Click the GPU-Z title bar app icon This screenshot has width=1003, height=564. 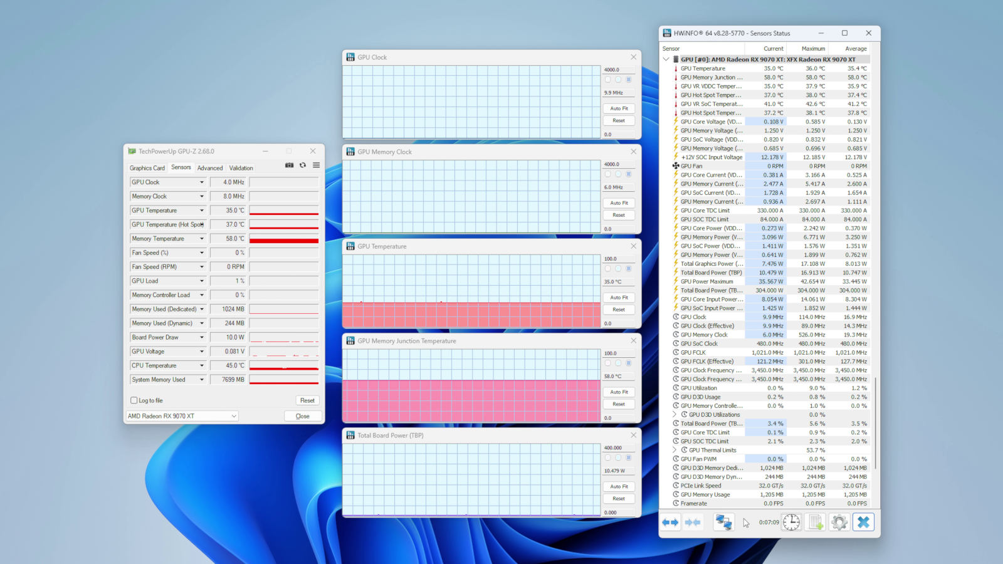click(x=132, y=151)
